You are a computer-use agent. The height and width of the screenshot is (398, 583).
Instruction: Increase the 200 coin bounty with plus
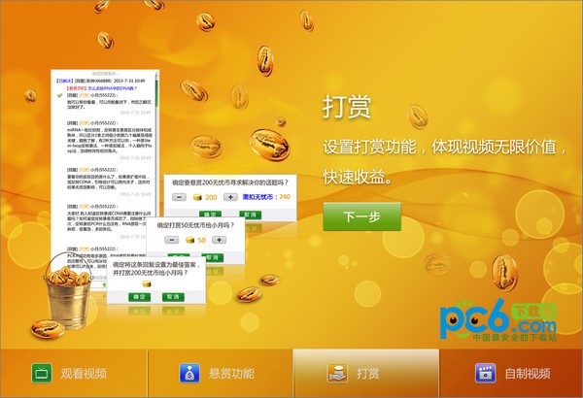(230, 197)
